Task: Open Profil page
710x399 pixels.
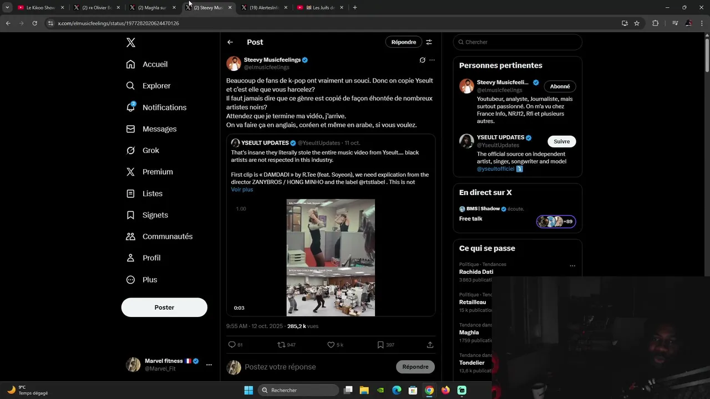Action: click(143, 258)
